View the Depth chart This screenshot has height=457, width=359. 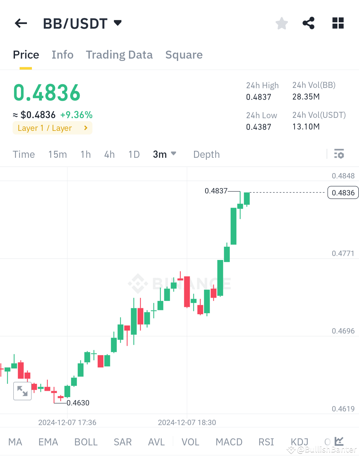click(206, 154)
